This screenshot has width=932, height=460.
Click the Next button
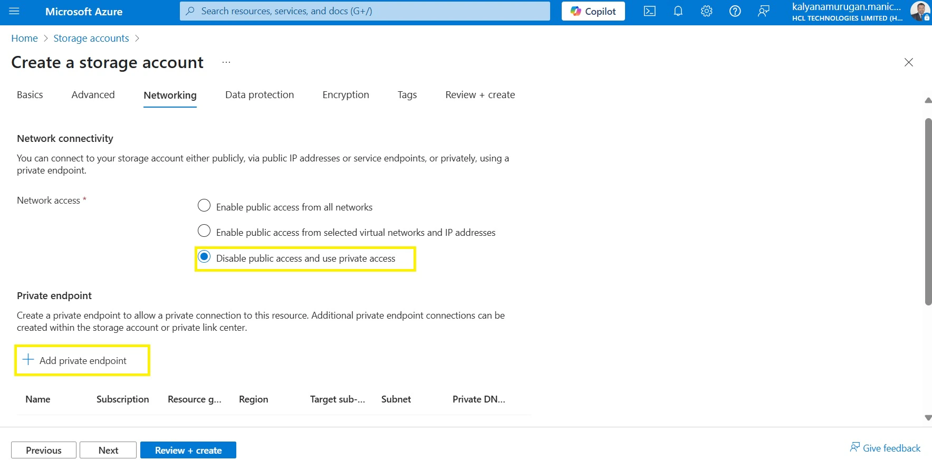coord(108,450)
